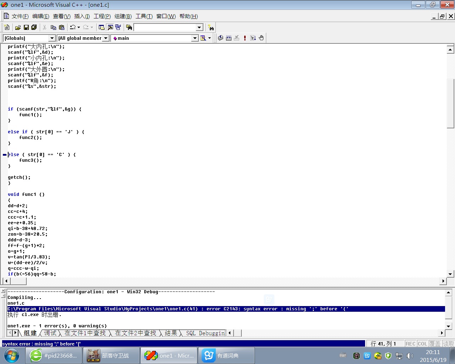Open the #pid23668 browser taskbar item
Image resolution: width=455 pixels, height=364 pixels.
(54, 355)
